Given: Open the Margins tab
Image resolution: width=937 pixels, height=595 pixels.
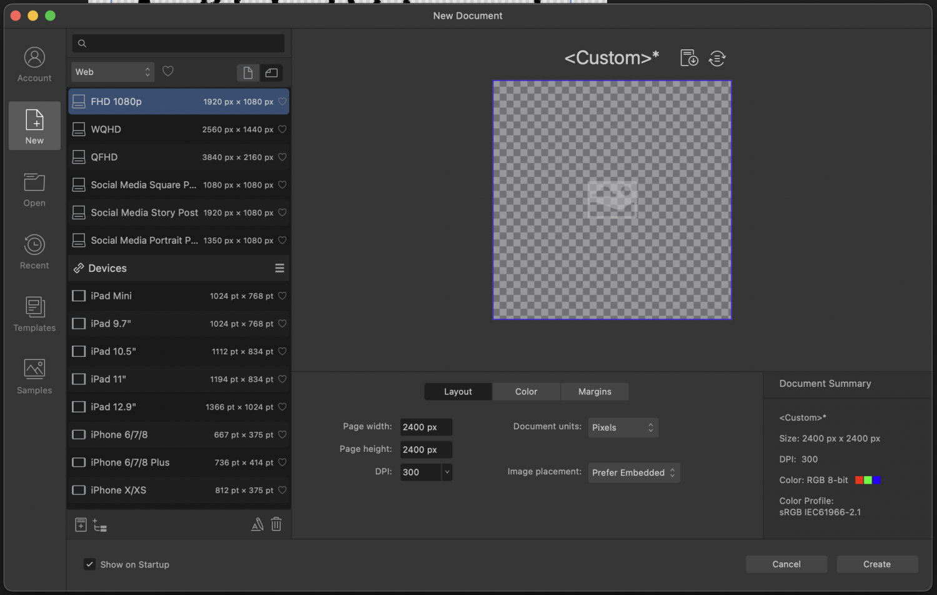Looking at the screenshot, I should point(594,391).
